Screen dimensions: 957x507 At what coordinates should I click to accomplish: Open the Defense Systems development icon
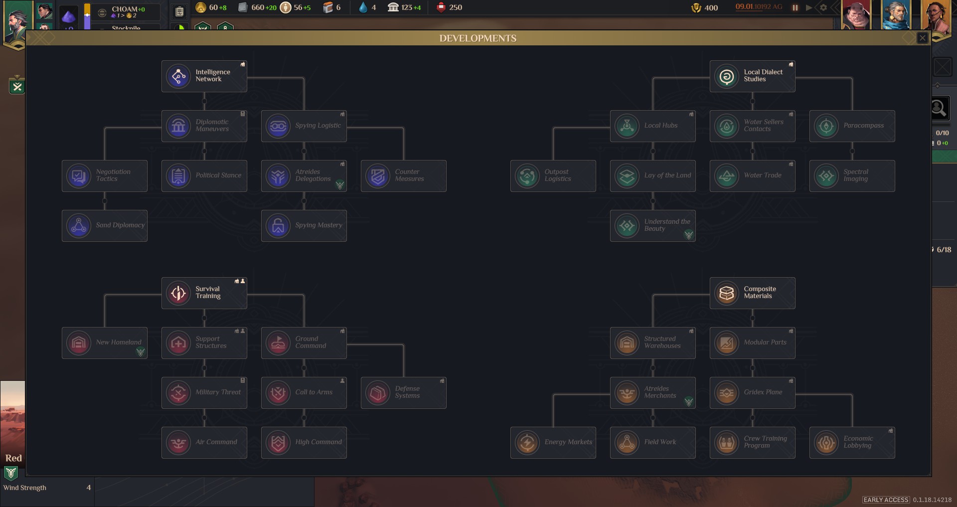point(378,393)
